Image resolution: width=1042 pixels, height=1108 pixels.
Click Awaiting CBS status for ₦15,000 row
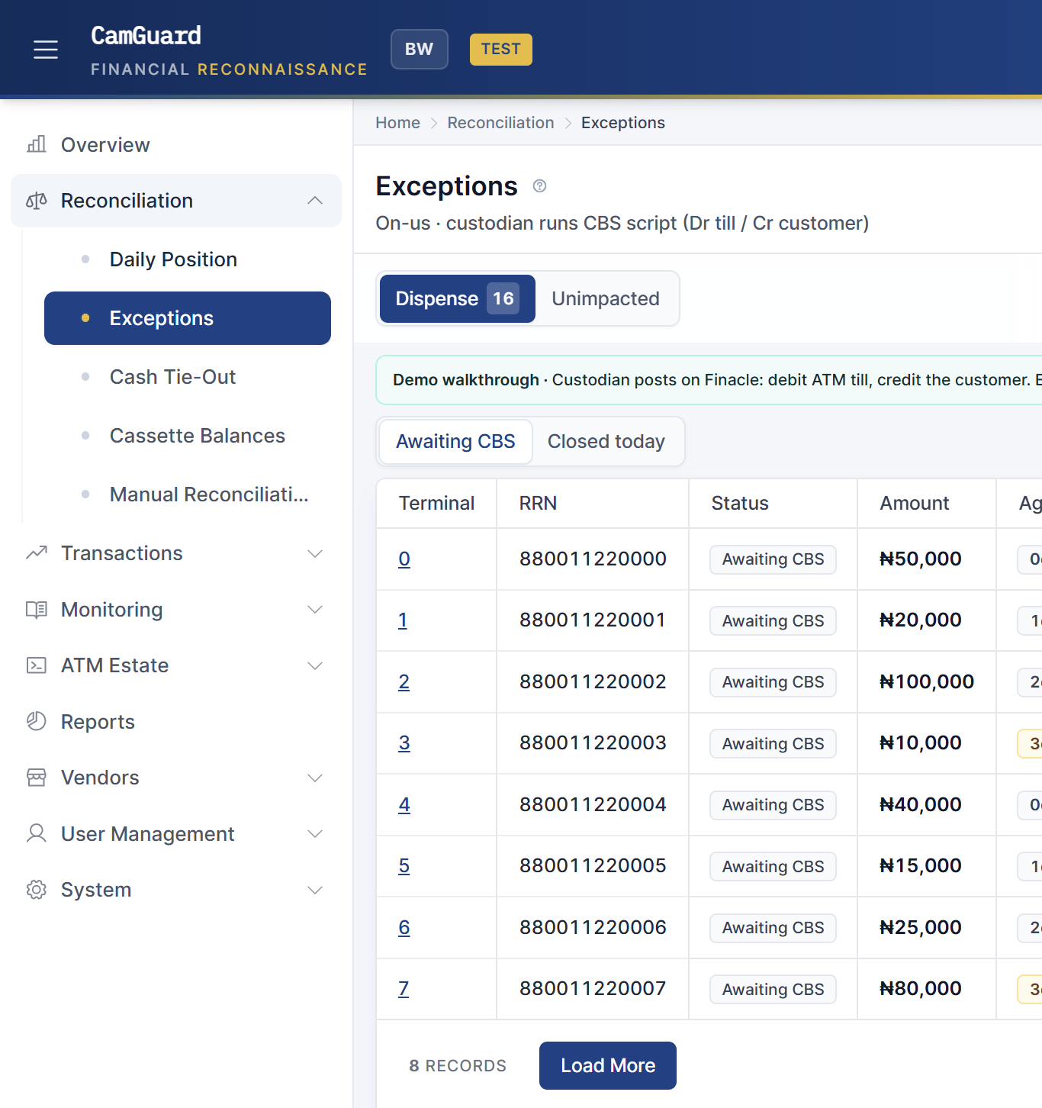point(773,866)
